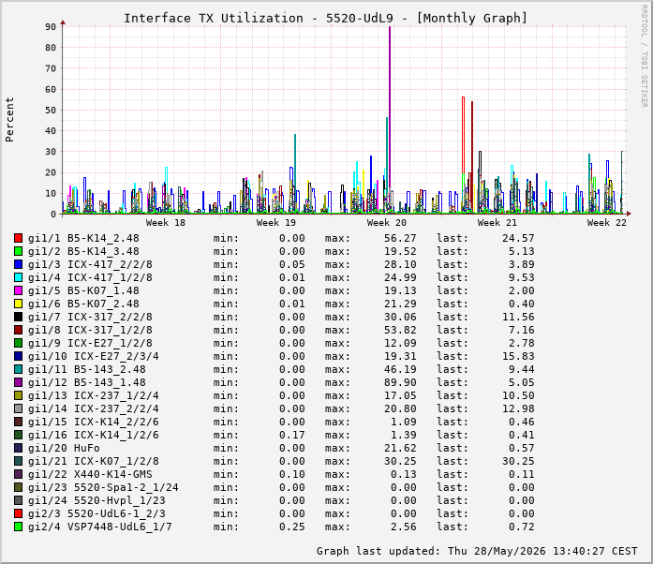653x564 pixels.
Task: Click the gi1/20 HuFo legend label
Action: pyautogui.click(x=64, y=448)
